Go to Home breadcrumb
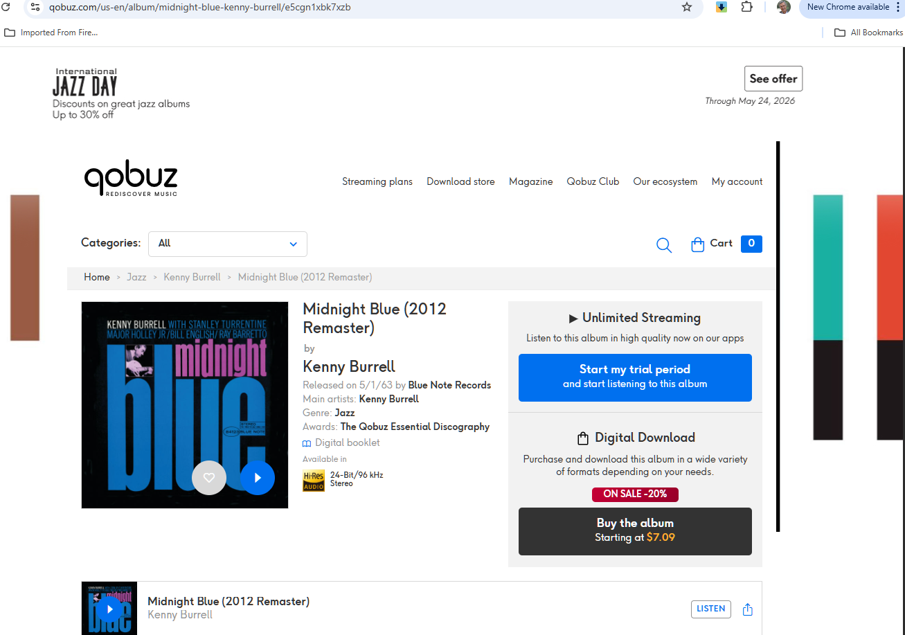 tap(97, 277)
